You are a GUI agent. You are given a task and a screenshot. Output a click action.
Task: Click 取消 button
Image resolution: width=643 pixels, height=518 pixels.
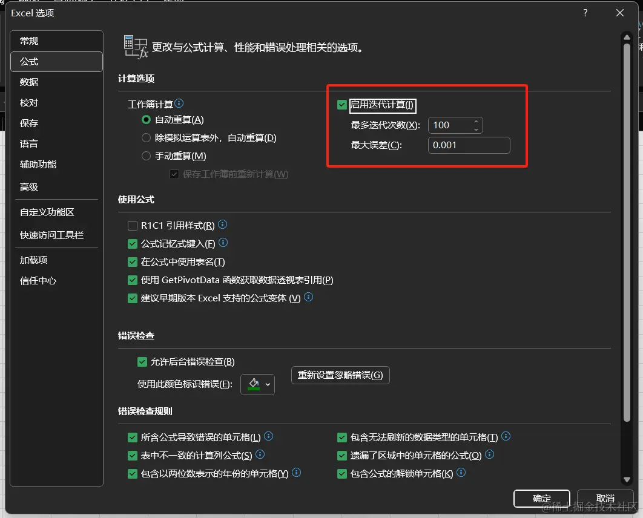pos(605,498)
